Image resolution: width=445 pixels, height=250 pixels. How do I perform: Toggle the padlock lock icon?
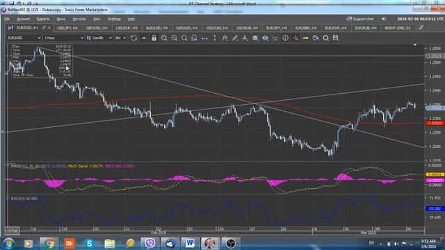point(154,38)
